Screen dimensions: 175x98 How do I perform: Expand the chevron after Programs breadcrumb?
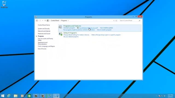point(68,21)
